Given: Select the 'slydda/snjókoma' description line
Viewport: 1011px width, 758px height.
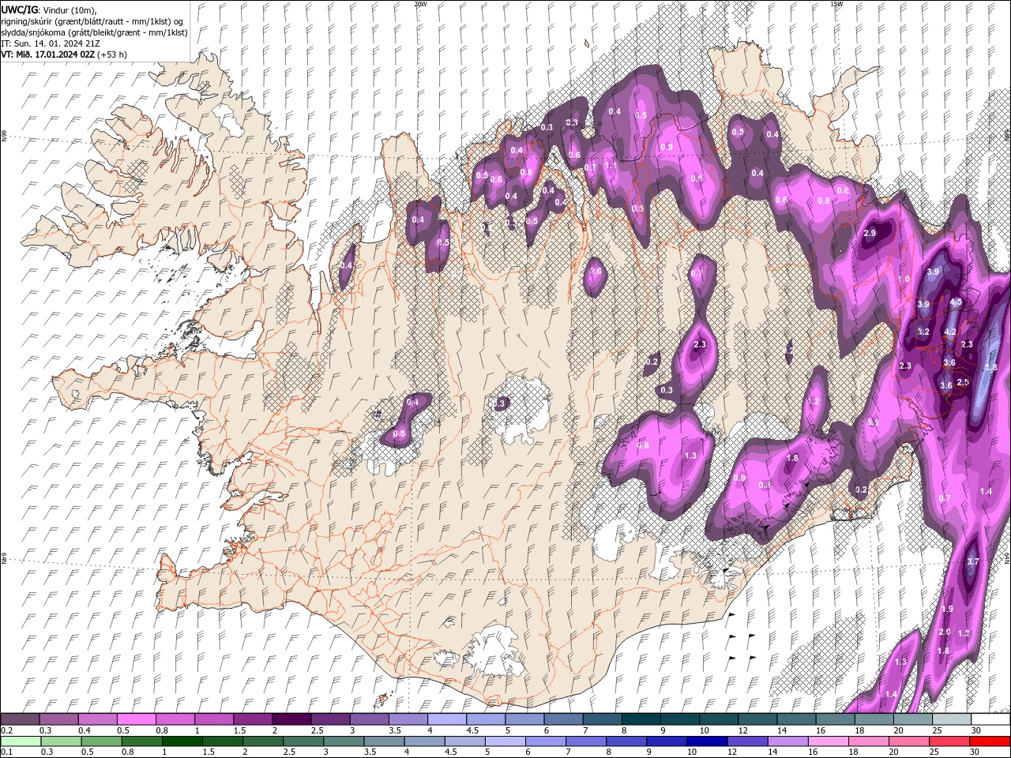Looking at the screenshot, I should [94, 32].
